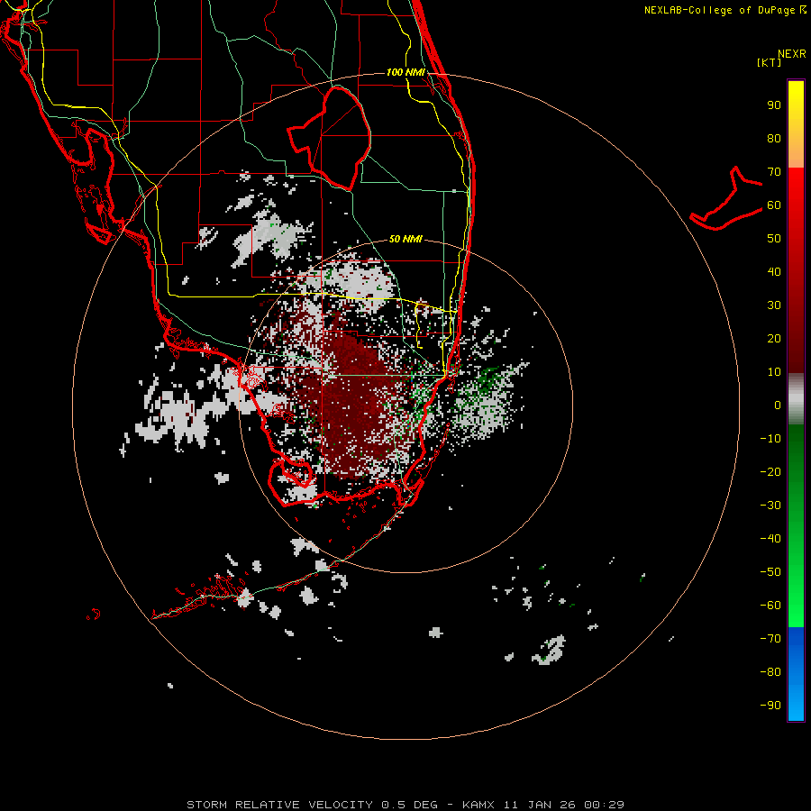Viewport: 811px width, 811px height.
Task: Click the 50 NMI range ring label
Action: point(405,239)
